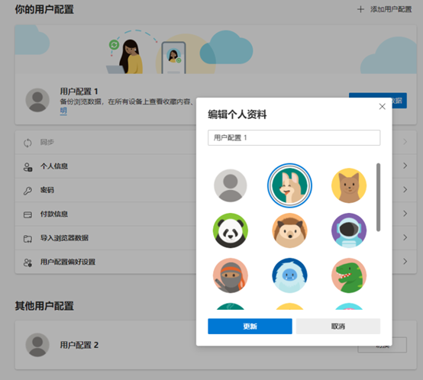Choose the default gray person avatar
Screen dimensions: 423x380
point(230,185)
